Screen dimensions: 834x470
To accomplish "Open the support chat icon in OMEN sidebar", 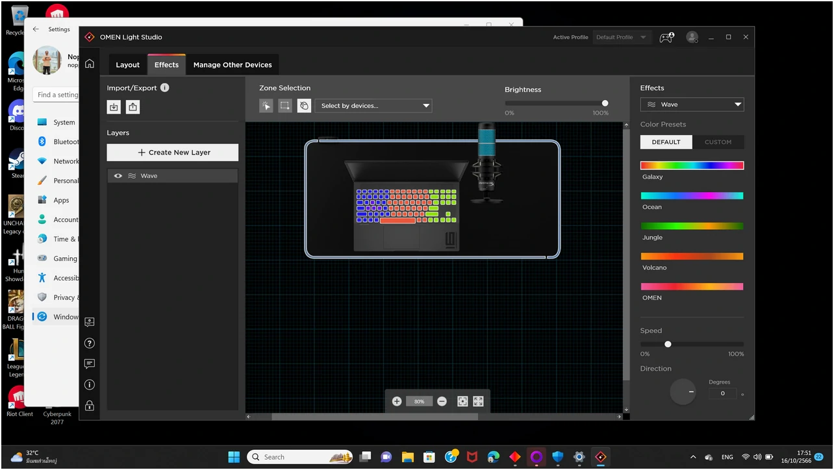I will click(90, 322).
